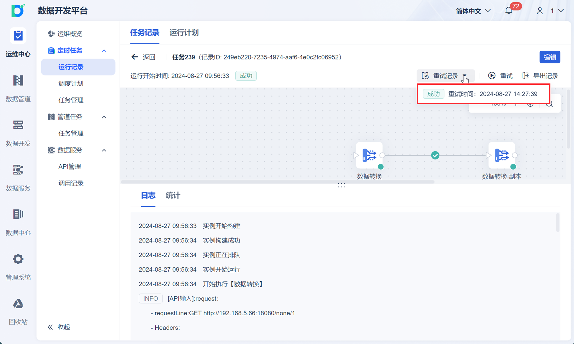The height and width of the screenshot is (344, 574).
Task: Click the log panel vertical scrollbar
Action: click(x=558, y=223)
